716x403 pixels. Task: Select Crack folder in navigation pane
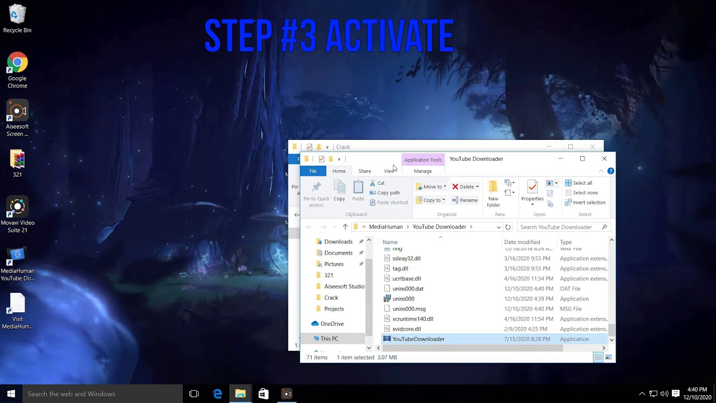[331, 298]
